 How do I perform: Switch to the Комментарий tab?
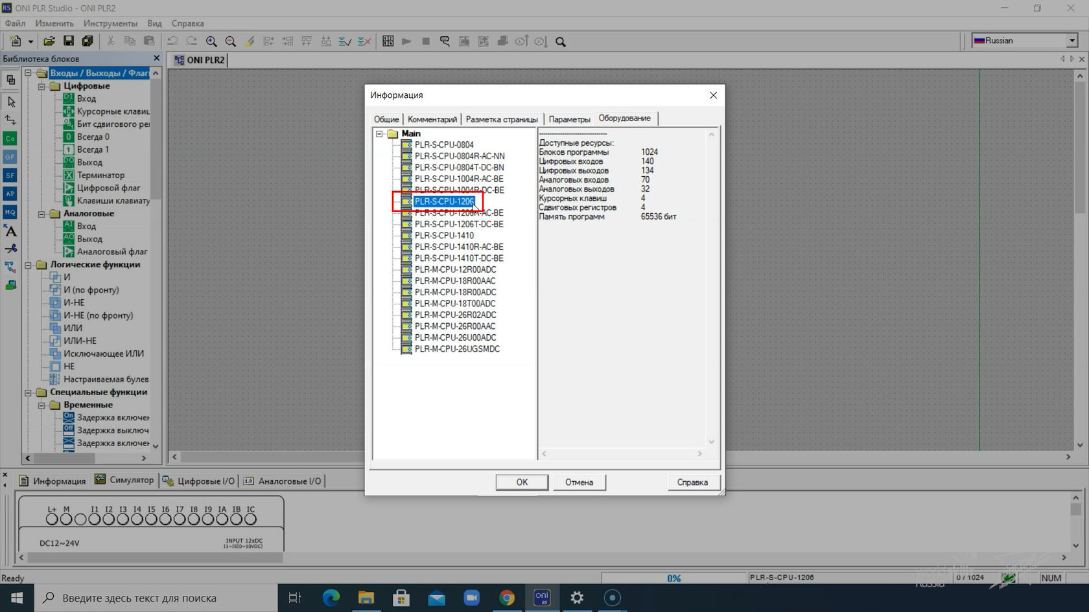pyautogui.click(x=432, y=119)
